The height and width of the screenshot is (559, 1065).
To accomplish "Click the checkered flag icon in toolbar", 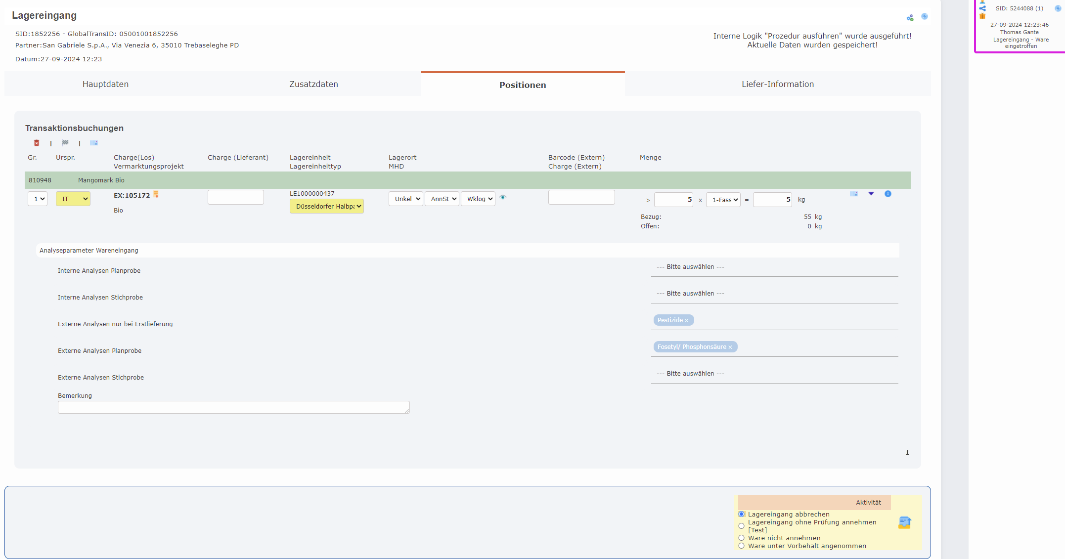I will point(65,143).
